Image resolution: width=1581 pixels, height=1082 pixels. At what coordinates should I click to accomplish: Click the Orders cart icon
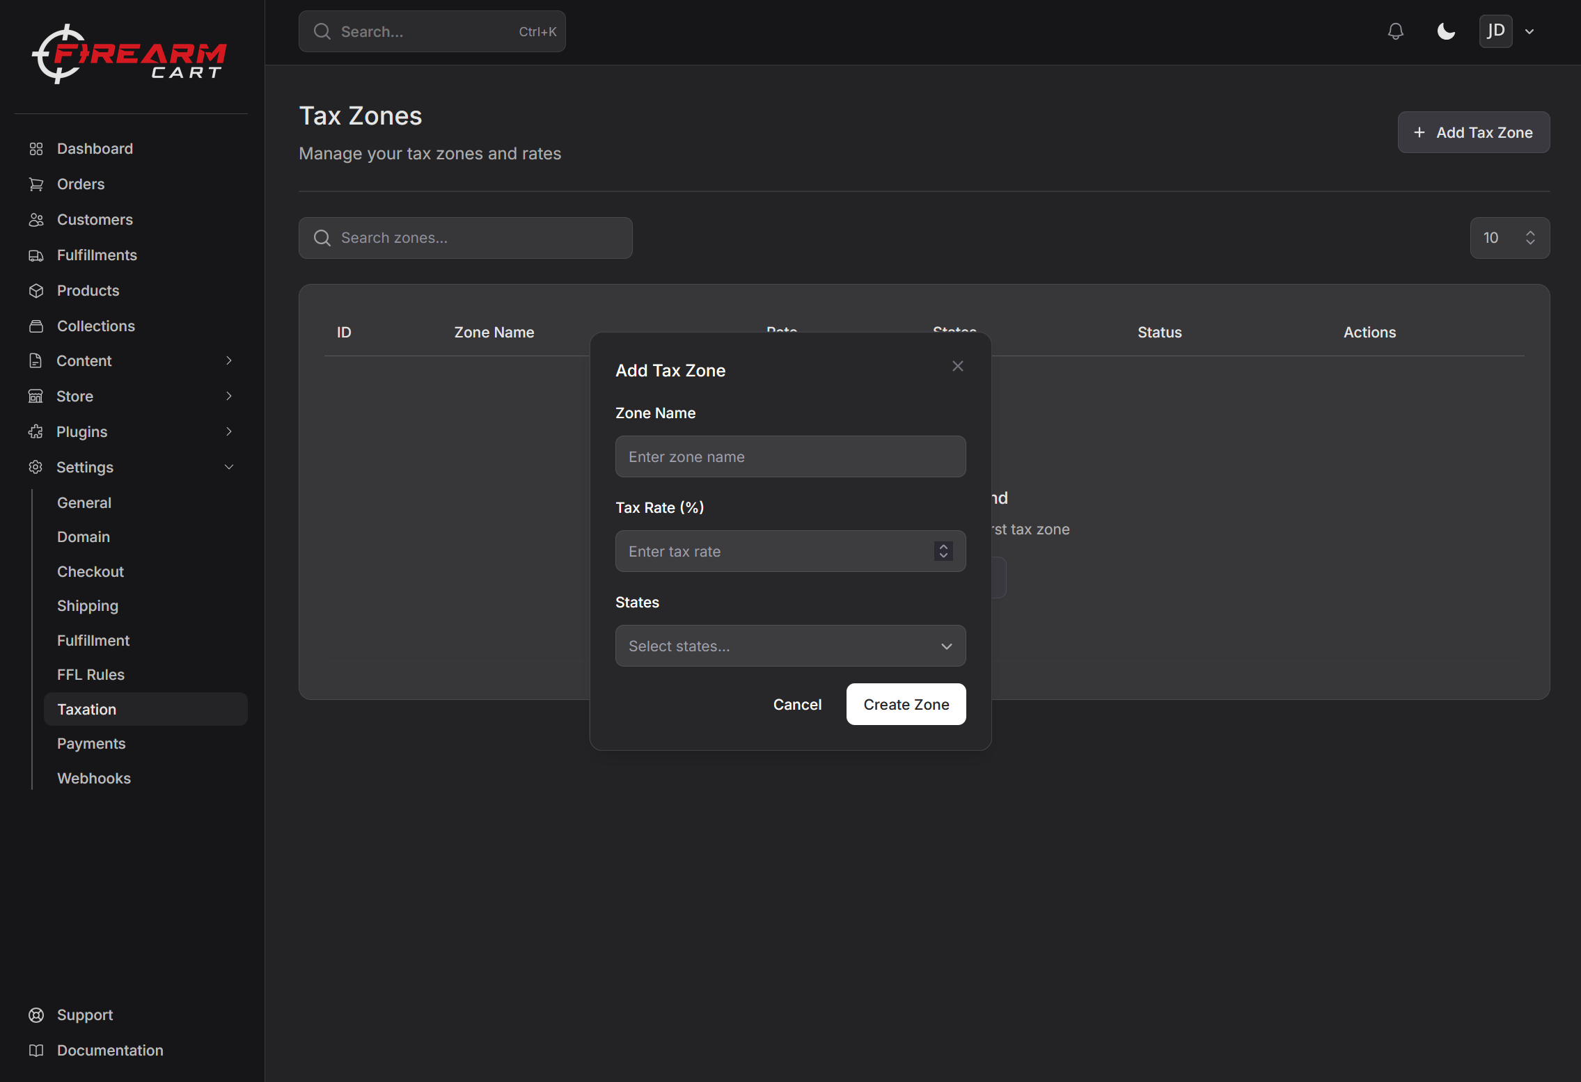click(x=36, y=184)
